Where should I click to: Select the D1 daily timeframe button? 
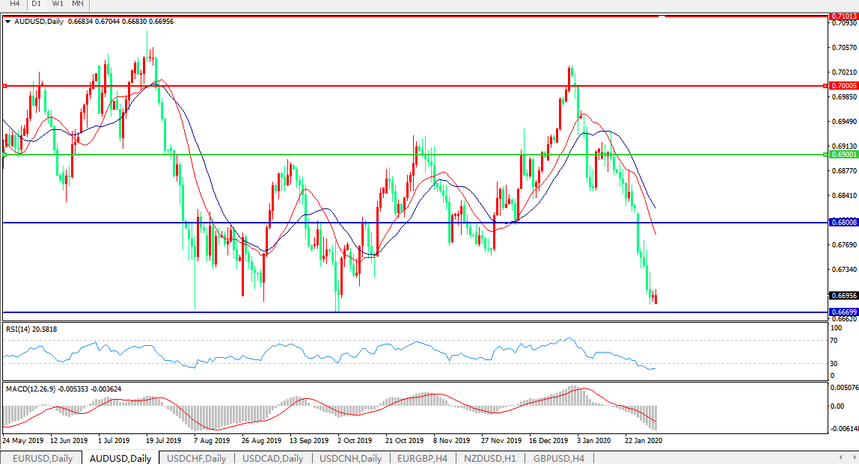pos(36,4)
